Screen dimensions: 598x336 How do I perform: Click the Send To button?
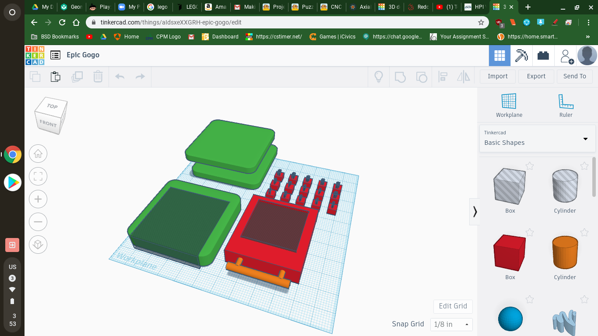tap(575, 76)
